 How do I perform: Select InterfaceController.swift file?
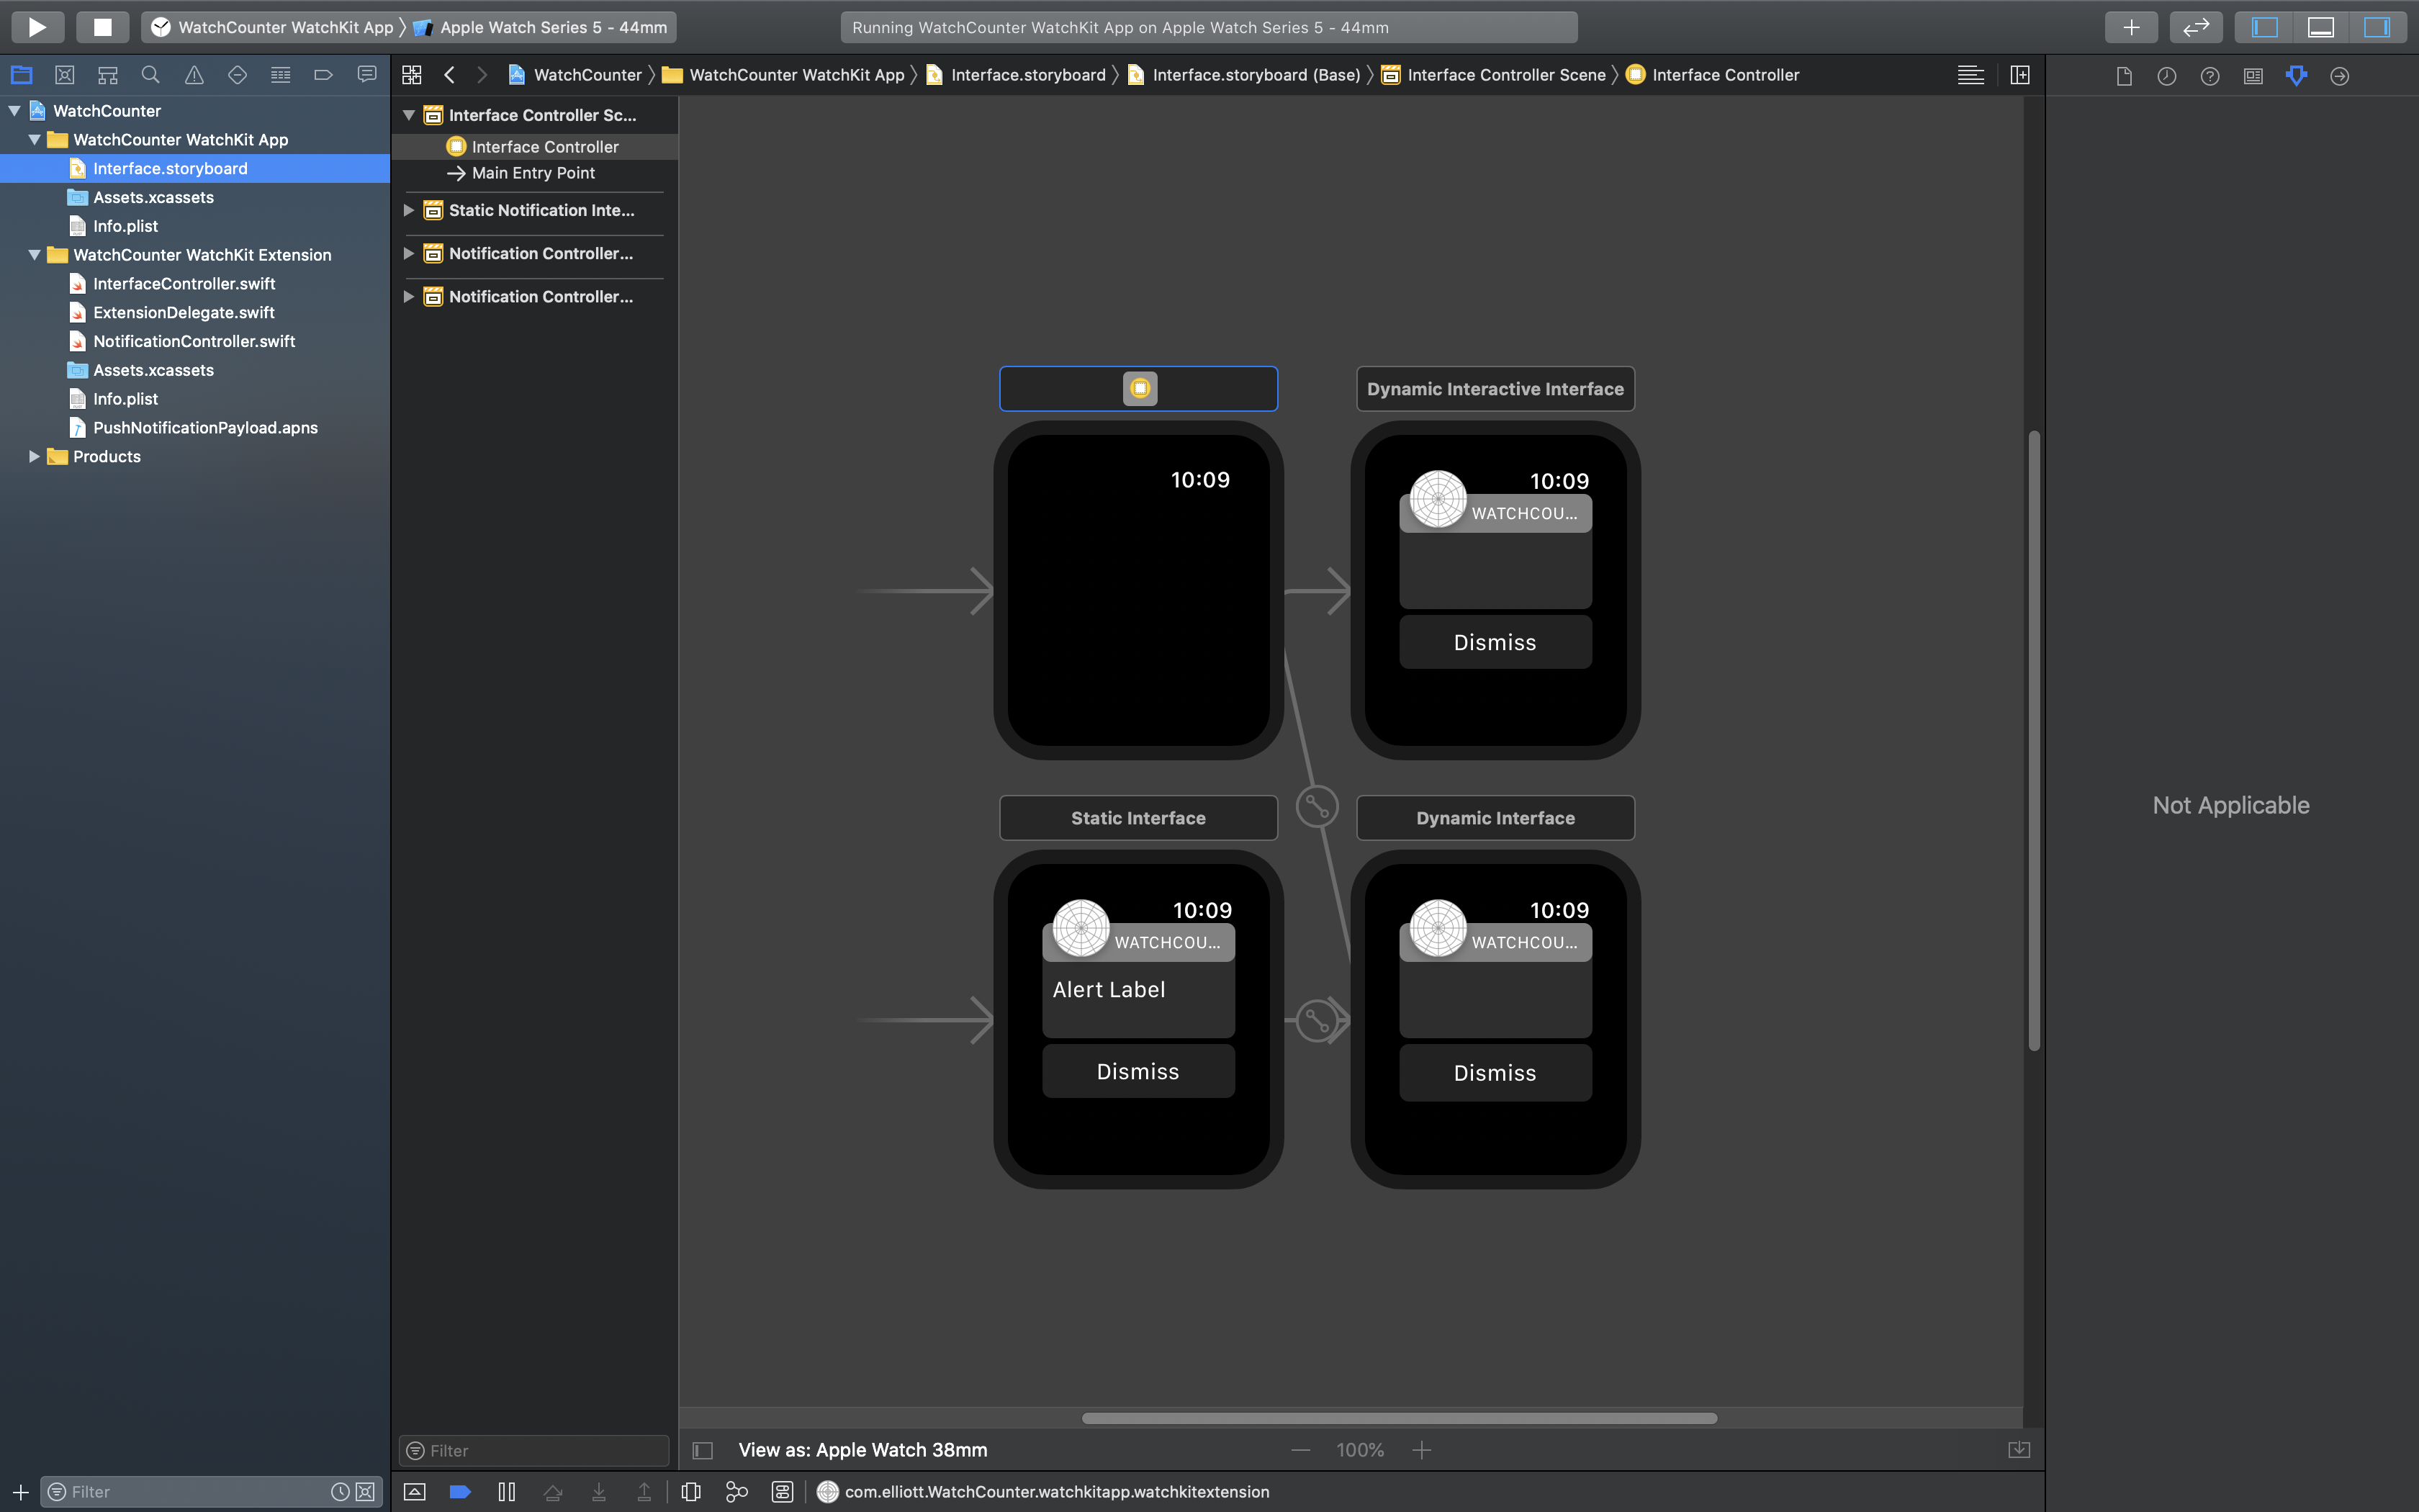pos(184,284)
